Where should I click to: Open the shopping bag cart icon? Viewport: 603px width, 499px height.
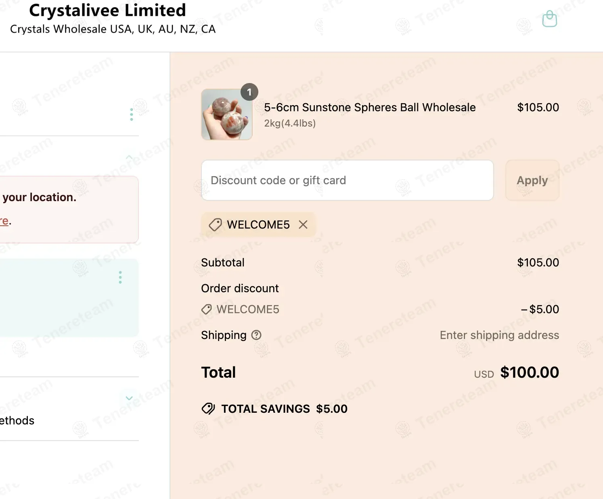tap(549, 19)
